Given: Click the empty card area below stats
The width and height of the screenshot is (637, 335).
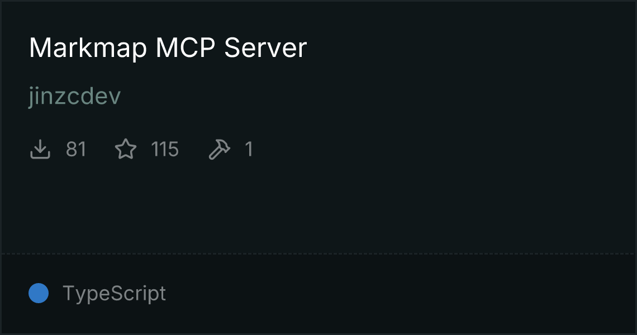Looking at the screenshot, I should [x=318, y=207].
